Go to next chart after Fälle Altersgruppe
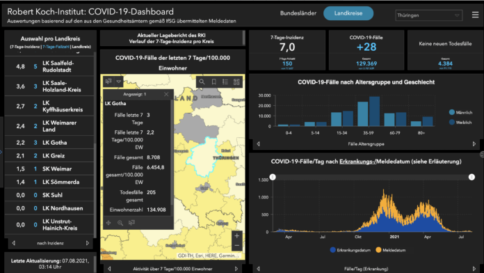Image resolution: width=484 pixels, height=273 pixels. (x=474, y=143)
